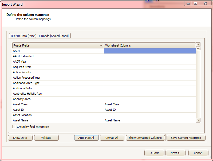Select the Additional Info field

point(58,88)
